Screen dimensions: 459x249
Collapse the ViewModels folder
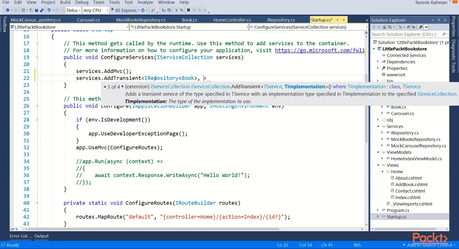click(378, 152)
